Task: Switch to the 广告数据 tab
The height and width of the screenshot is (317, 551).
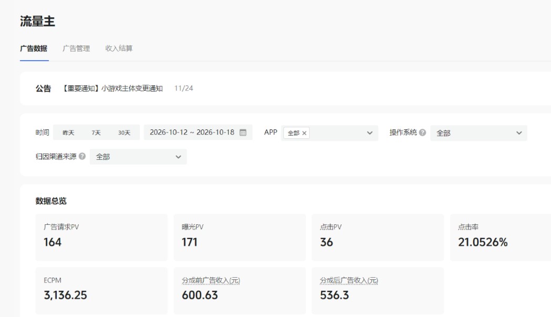Action: (34, 48)
